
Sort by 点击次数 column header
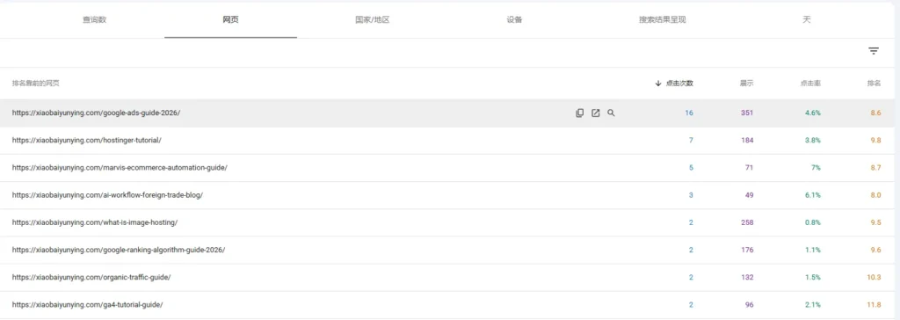(x=679, y=84)
